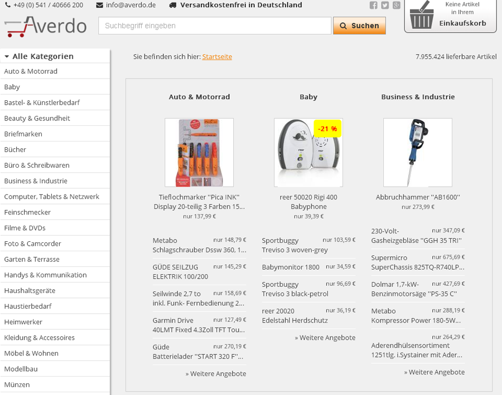Open the Twitter social icon

coord(385,5)
